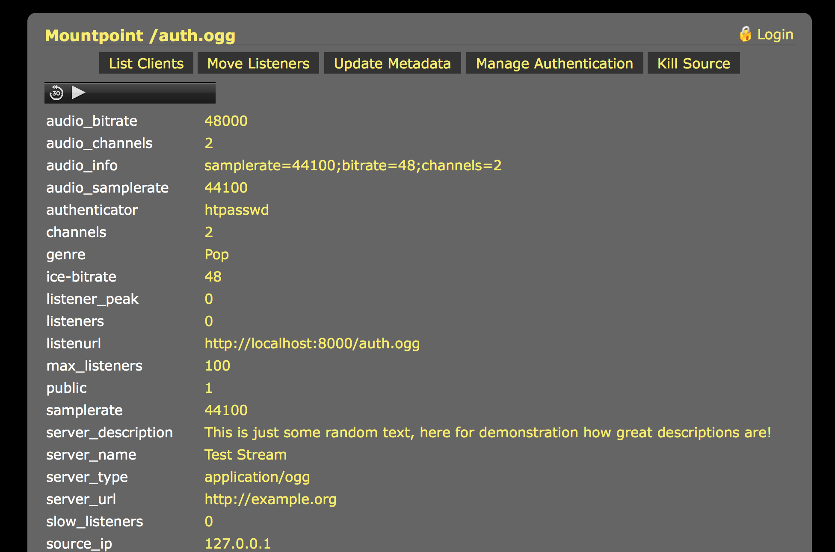This screenshot has width=835, height=552.
Task: Select the server_name Test Stream text
Action: pos(246,454)
